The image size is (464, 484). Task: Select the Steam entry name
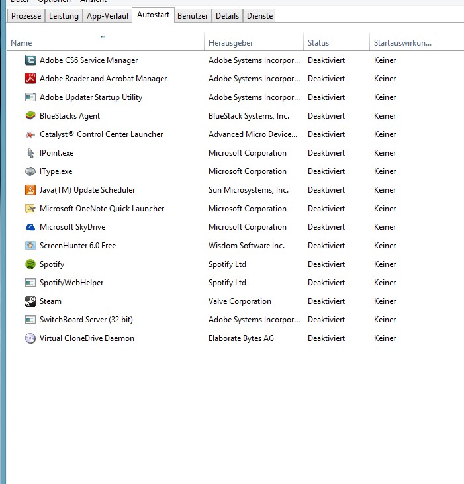click(x=50, y=301)
